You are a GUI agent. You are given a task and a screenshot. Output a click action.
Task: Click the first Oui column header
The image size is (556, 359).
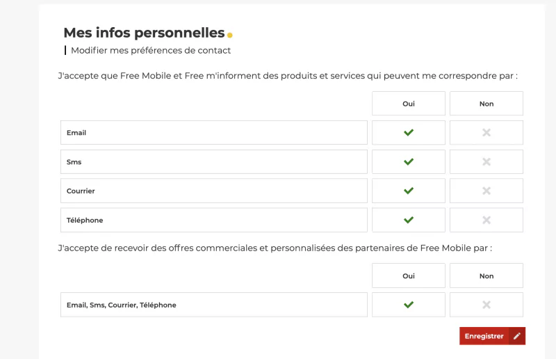409,104
